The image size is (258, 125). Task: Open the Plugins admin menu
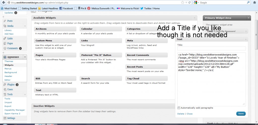(11, 85)
